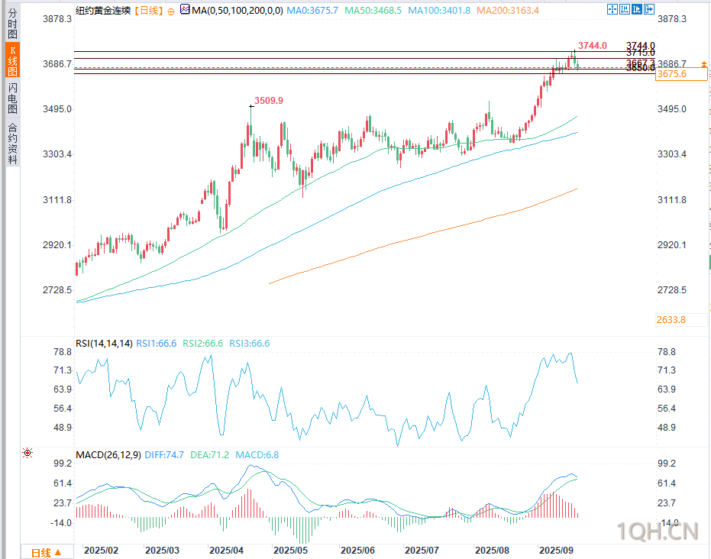
Task: Click the MACD:6.8 value
Action: (x=257, y=454)
